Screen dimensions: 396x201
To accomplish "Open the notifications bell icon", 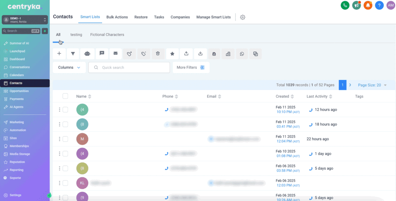I will click(368, 5).
